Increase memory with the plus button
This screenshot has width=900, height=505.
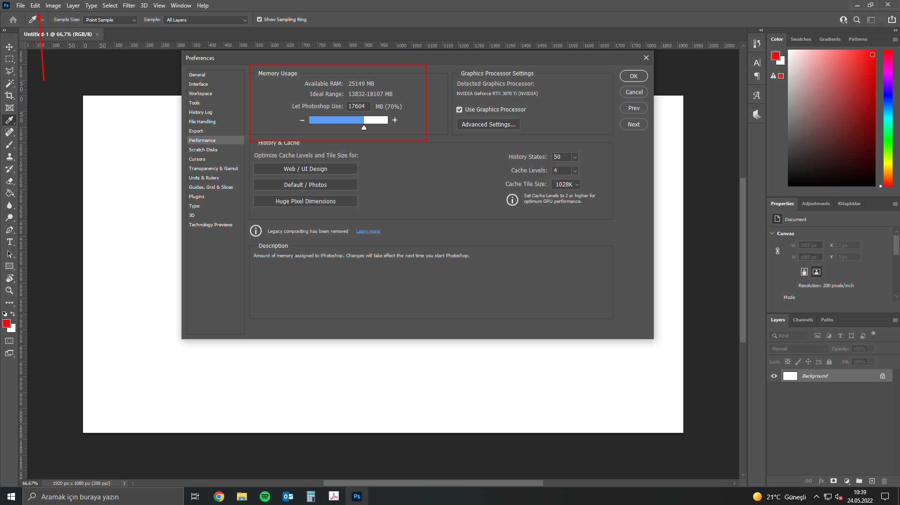tap(395, 120)
